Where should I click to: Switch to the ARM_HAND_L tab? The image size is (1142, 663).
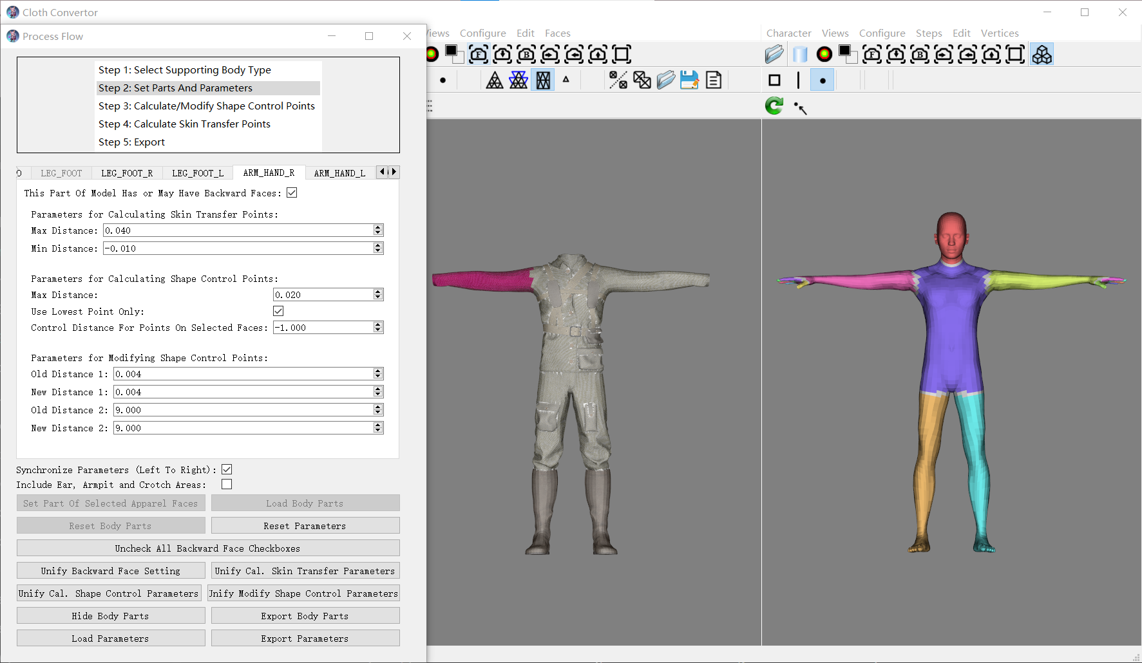pos(339,173)
